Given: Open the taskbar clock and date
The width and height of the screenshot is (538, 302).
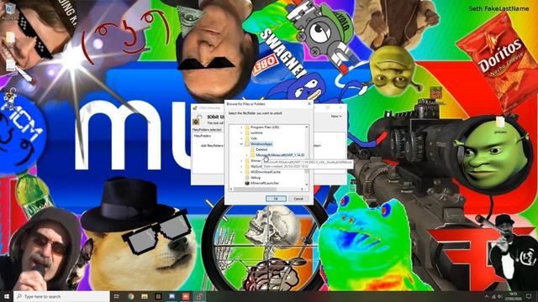Looking at the screenshot, I should pyautogui.click(x=514, y=296).
